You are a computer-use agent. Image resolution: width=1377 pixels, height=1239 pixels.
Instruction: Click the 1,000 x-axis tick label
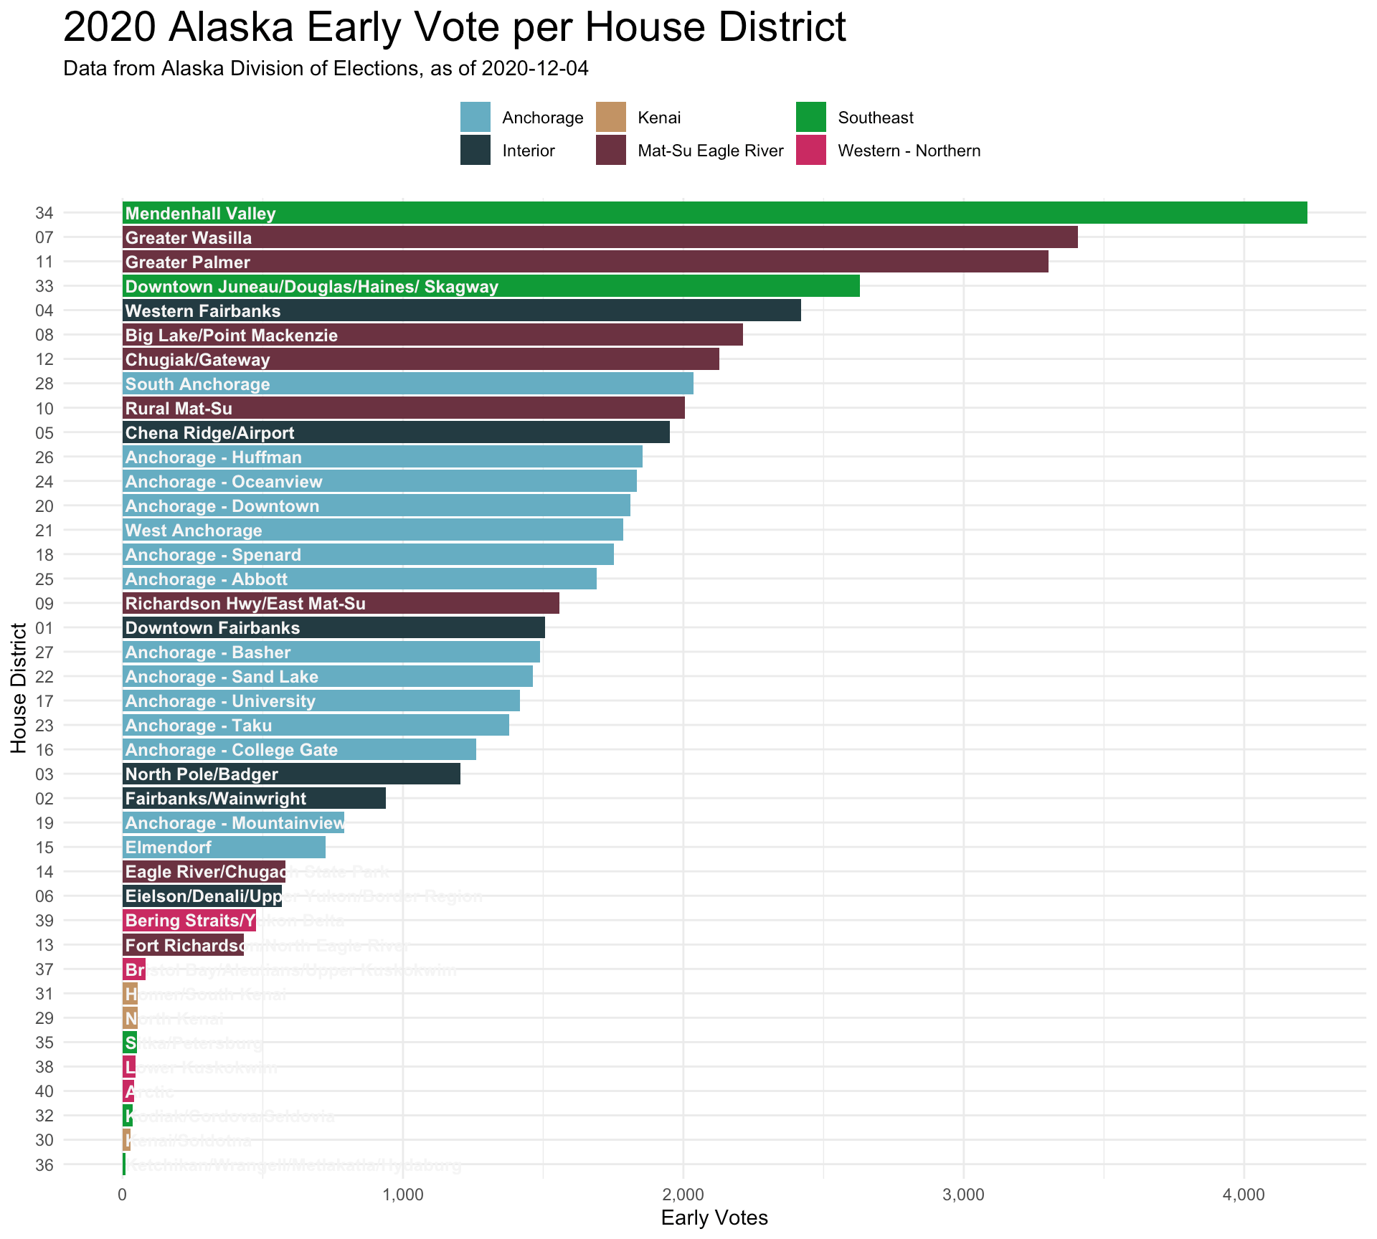[403, 1195]
